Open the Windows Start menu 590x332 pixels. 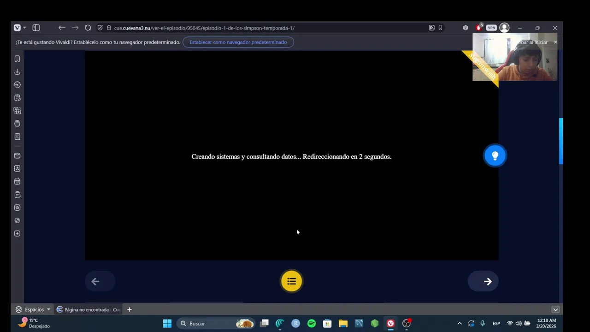(167, 323)
